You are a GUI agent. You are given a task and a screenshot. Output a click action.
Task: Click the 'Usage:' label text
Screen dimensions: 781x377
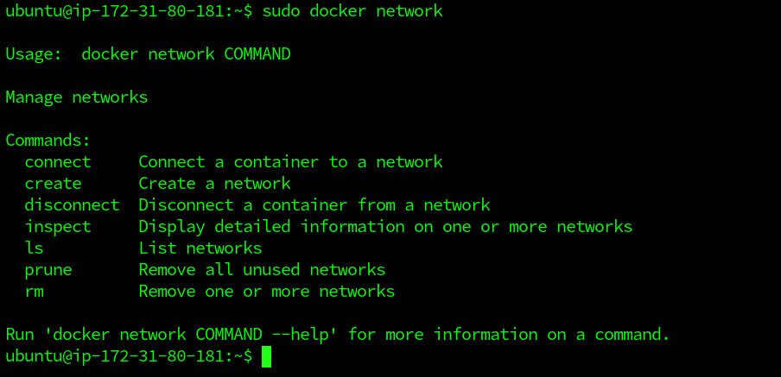point(34,54)
